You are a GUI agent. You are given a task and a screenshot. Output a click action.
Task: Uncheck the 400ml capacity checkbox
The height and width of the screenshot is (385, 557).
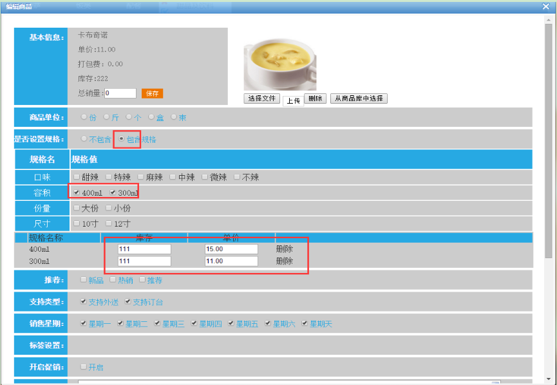77,192
